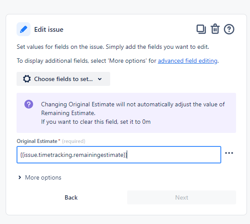Click the Original Estimate field label
Screen dimensions: 250x224
(37, 141)
